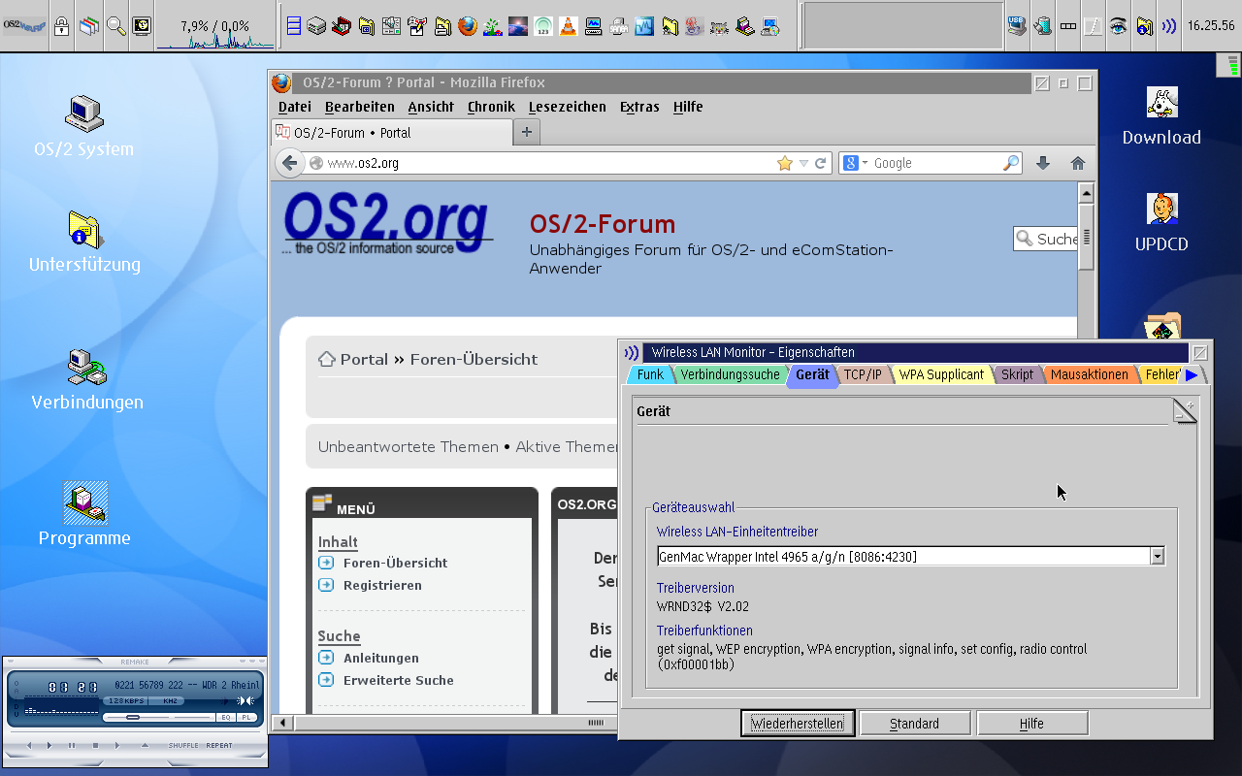Open the UPDCD desktop icon

click(1161, 223)
